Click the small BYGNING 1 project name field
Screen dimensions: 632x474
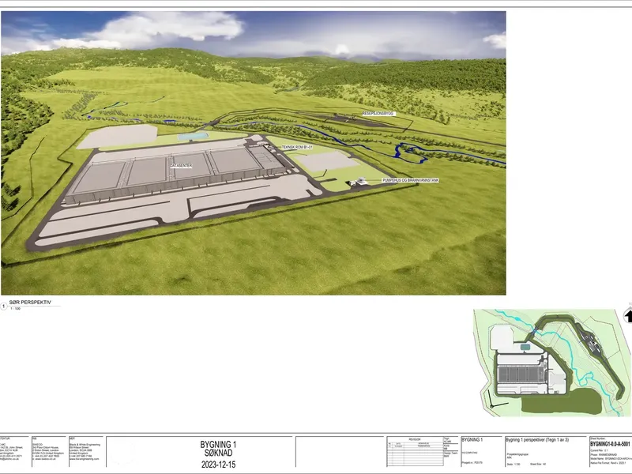tap(472, 439)
